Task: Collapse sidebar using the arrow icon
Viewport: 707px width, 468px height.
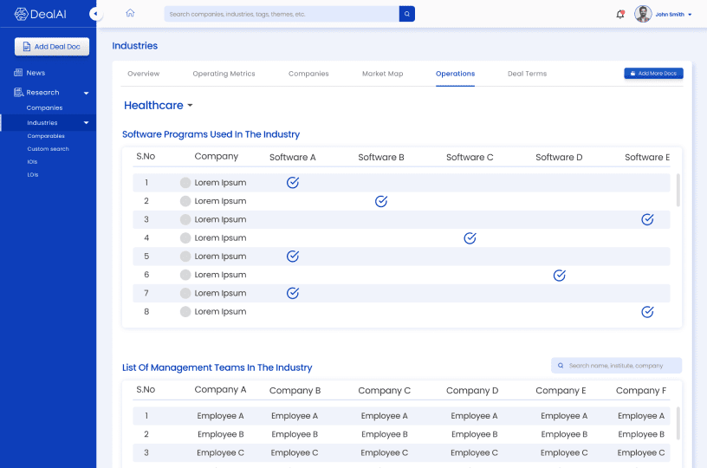Action: point(95,15)
